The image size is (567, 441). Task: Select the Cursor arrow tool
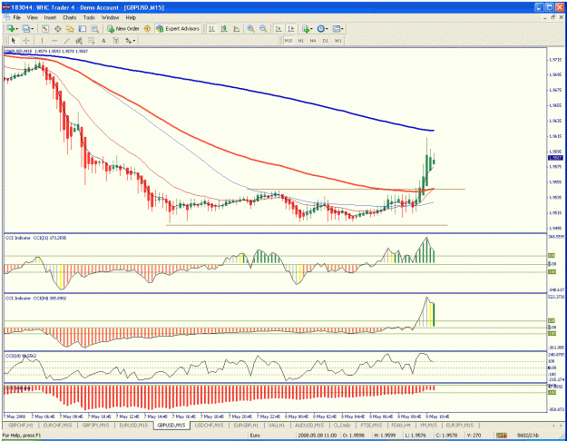(14, 41)
